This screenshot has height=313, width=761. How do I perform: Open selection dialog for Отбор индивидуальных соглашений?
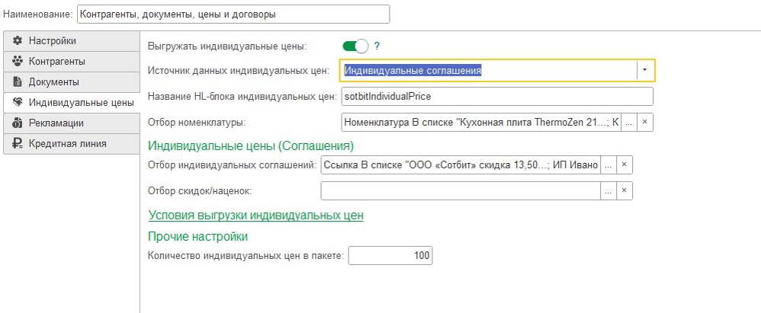(x=608, y=164)
